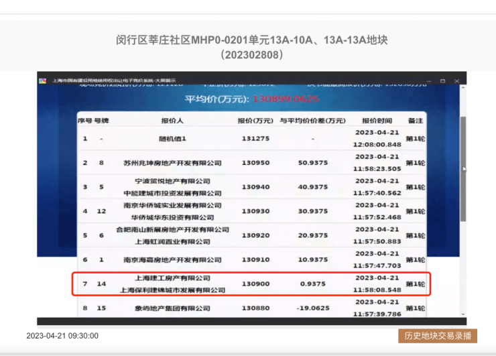
Task: Click the vertical scrollbar thumb
Action: 463,169
